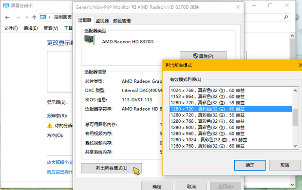This screenshot has height=190, width=302.
Task: Click 取消 in the 列出所有模式 dialog
Action: pos(284,165)
